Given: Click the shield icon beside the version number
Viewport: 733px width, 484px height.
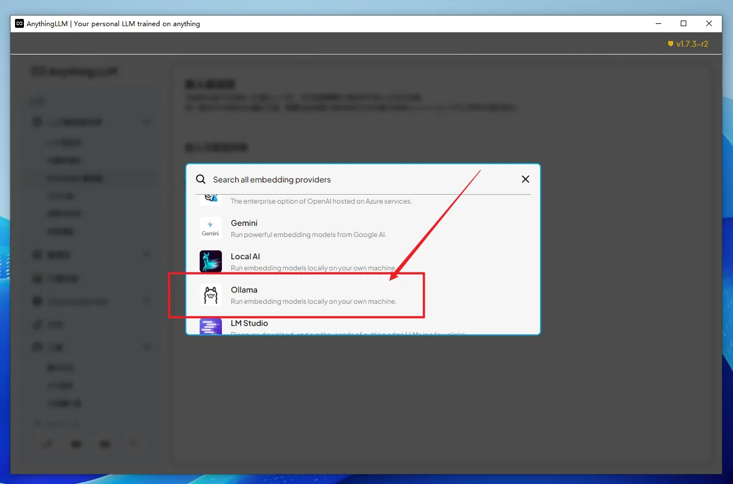Looking at the screenshot, I should [x=671, y=43].
